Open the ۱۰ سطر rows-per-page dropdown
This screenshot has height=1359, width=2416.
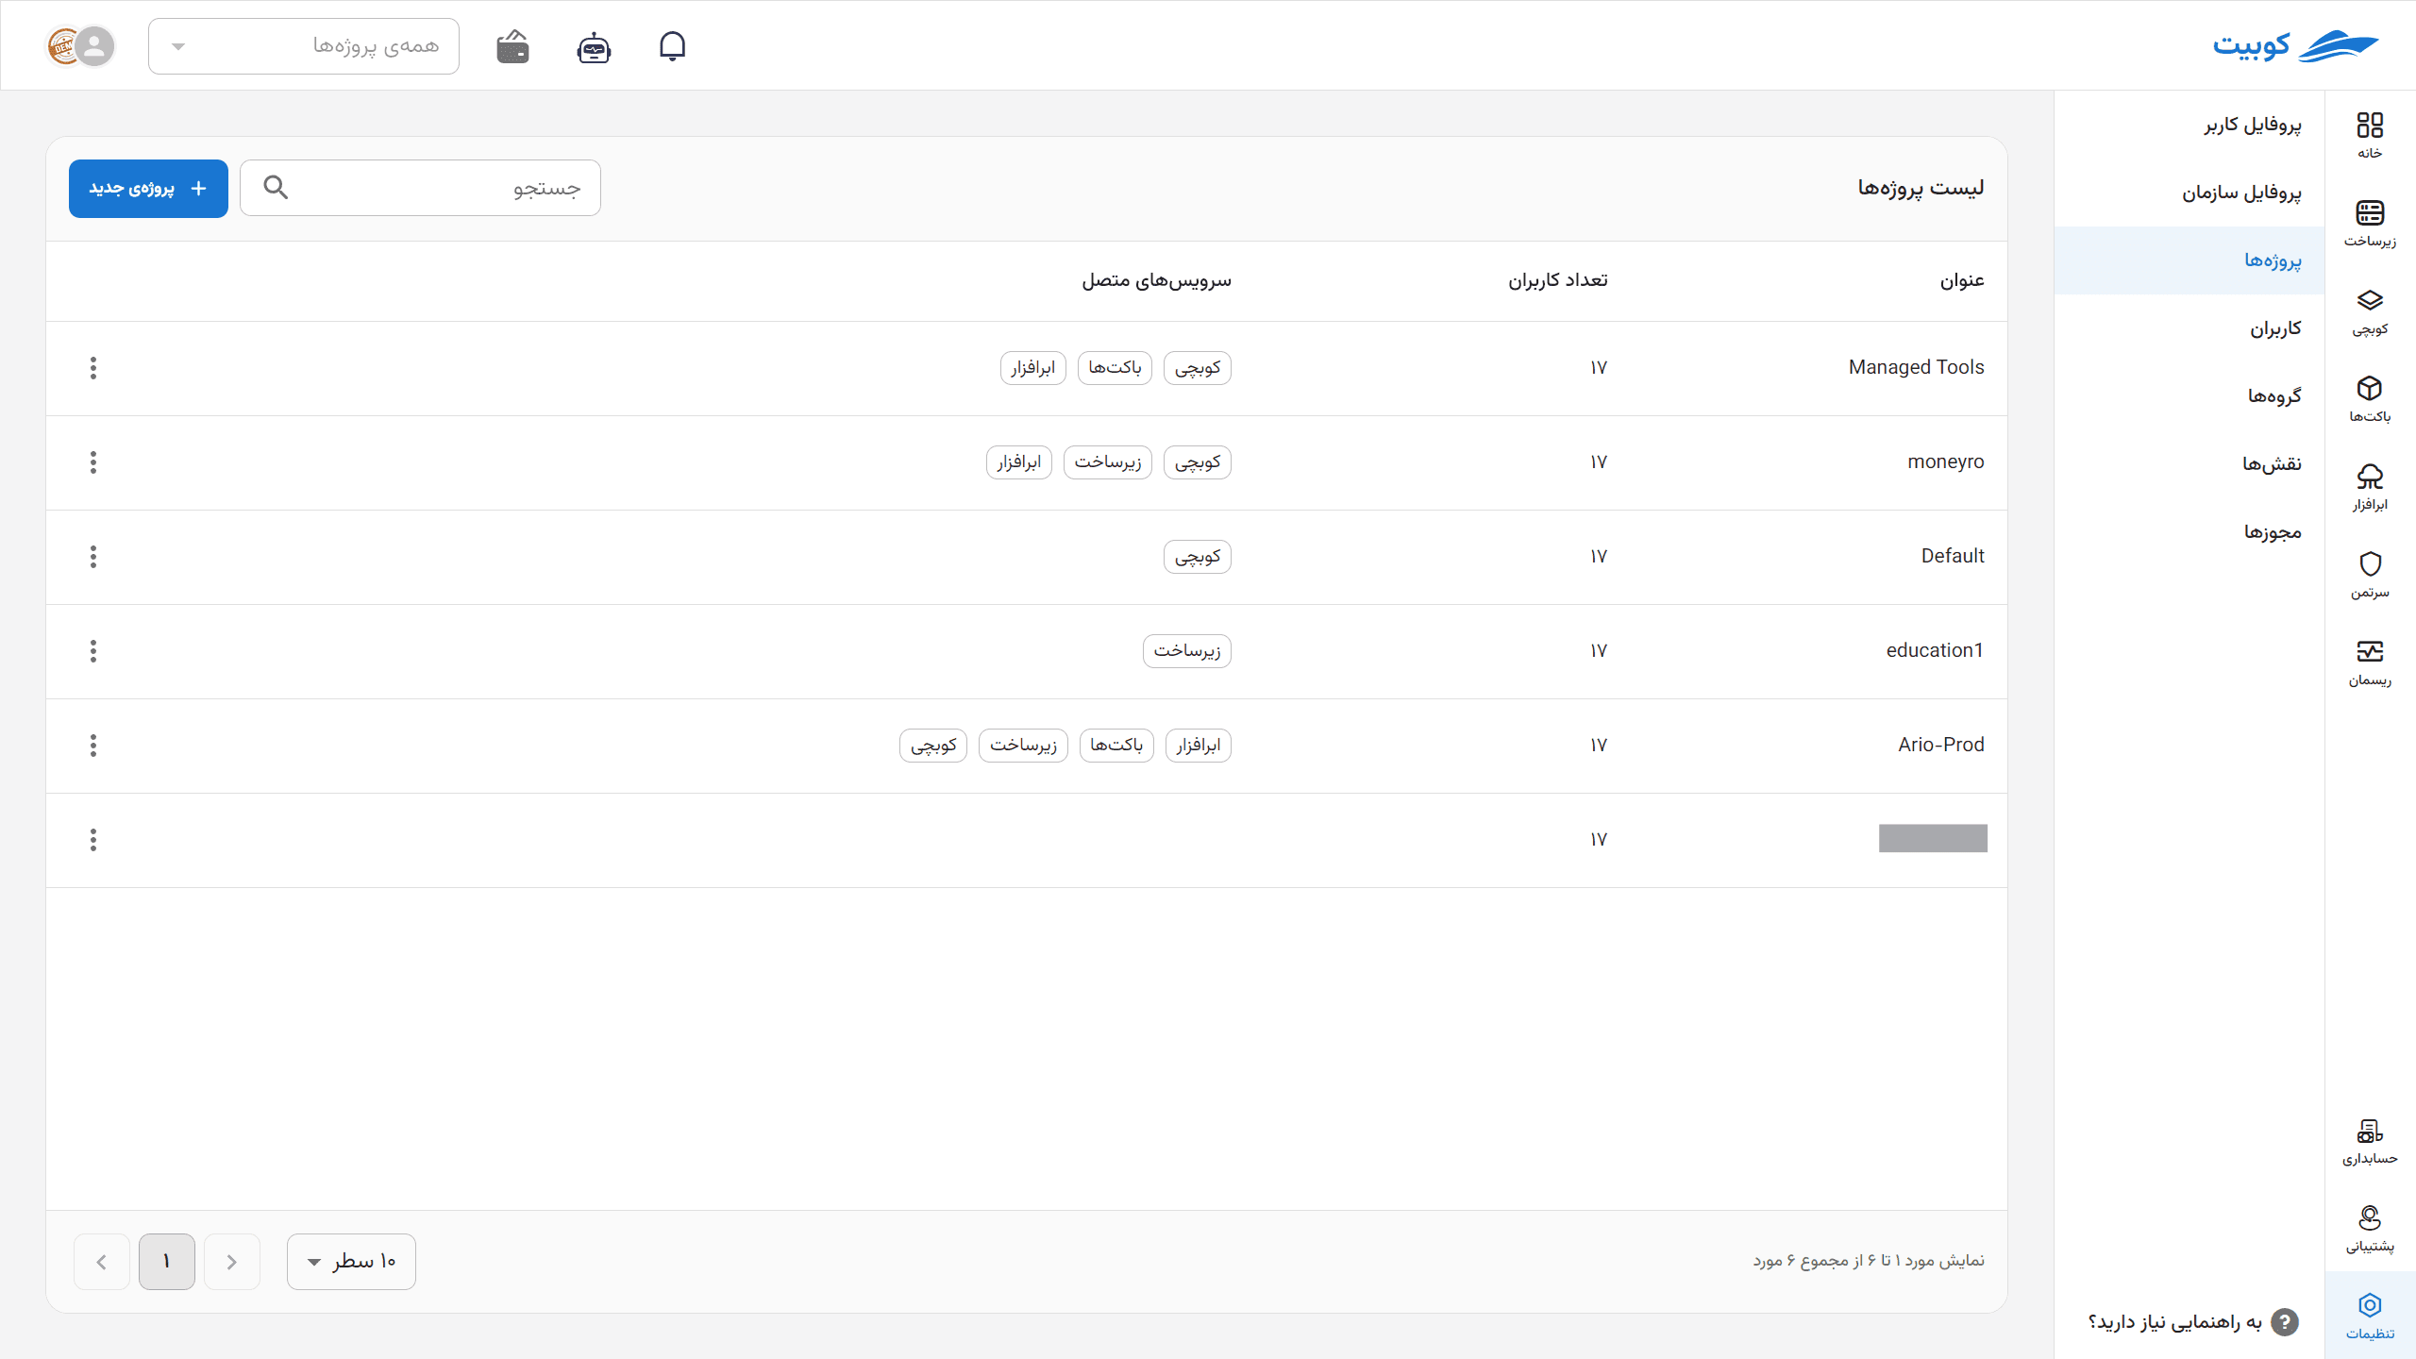[x=351, y=1261]
